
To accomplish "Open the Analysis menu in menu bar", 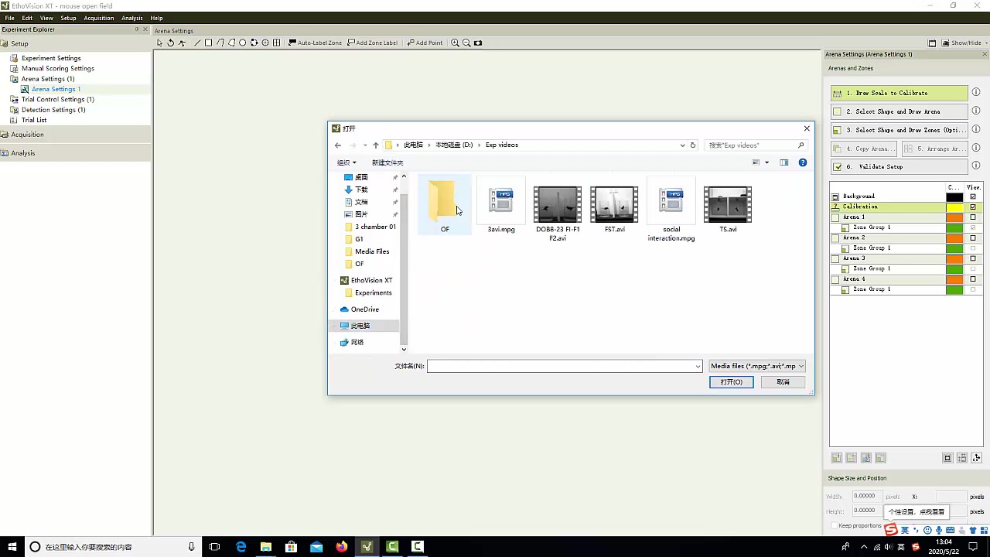I will pos(131,18).
